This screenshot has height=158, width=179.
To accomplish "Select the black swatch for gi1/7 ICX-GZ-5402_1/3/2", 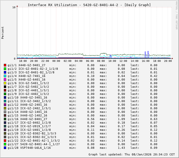I will click(5, 87).
